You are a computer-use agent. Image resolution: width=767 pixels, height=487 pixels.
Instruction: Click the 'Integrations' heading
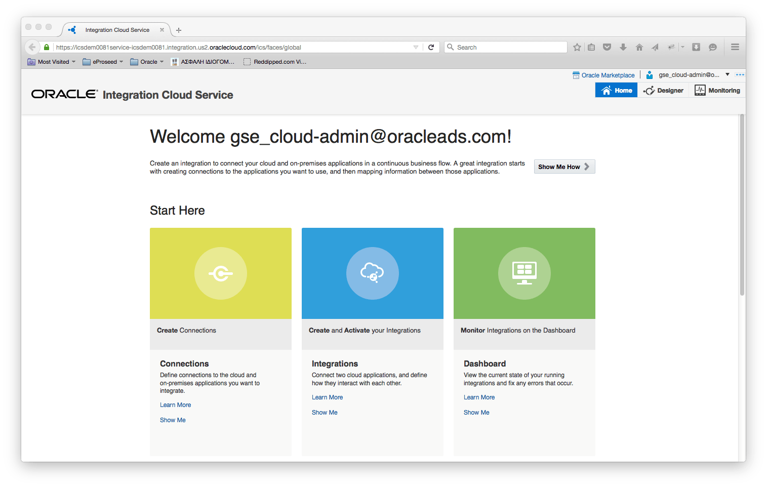coord(335,363)
